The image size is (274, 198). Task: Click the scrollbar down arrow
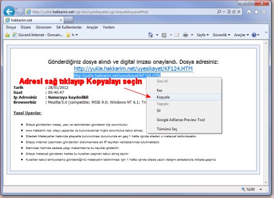pos(266,182)
